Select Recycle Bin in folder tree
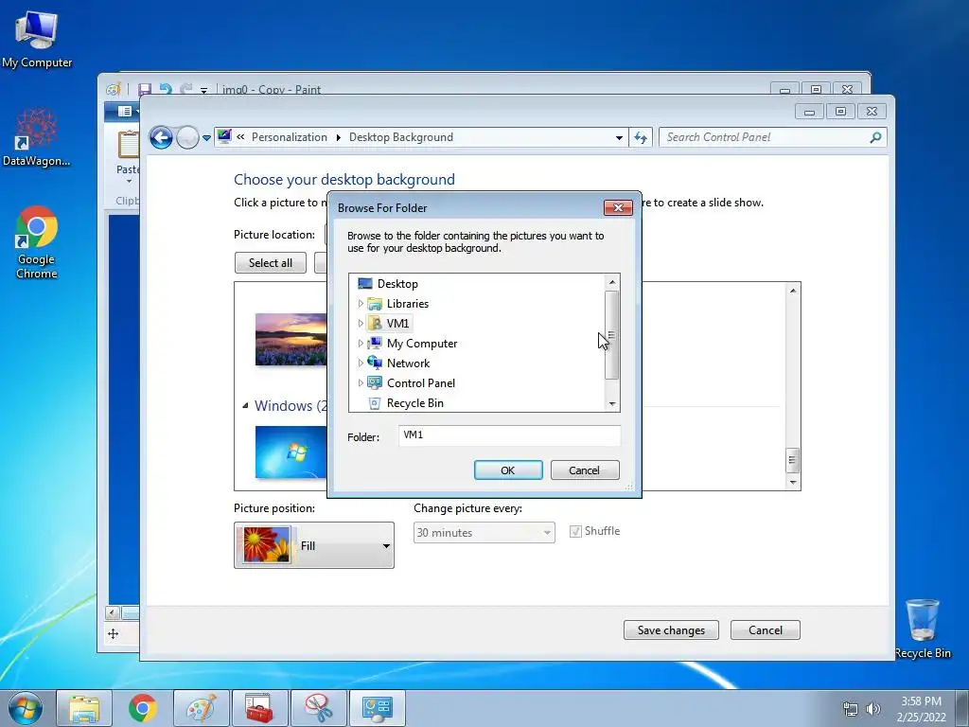Image resolution: width=969 pixels, height=727 pixels. [x=414, y=403]
